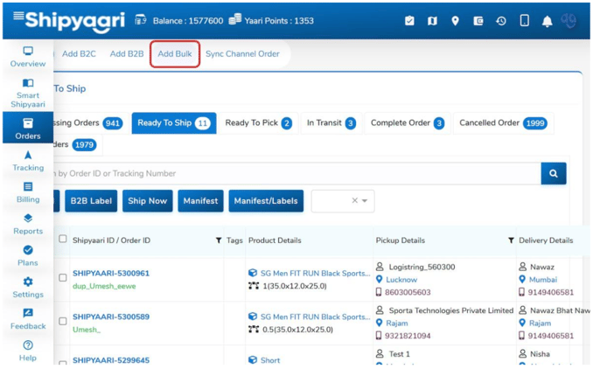Open order SHIPYAARI-5299645 link
The image size is (593, 369).
[111, 360]
